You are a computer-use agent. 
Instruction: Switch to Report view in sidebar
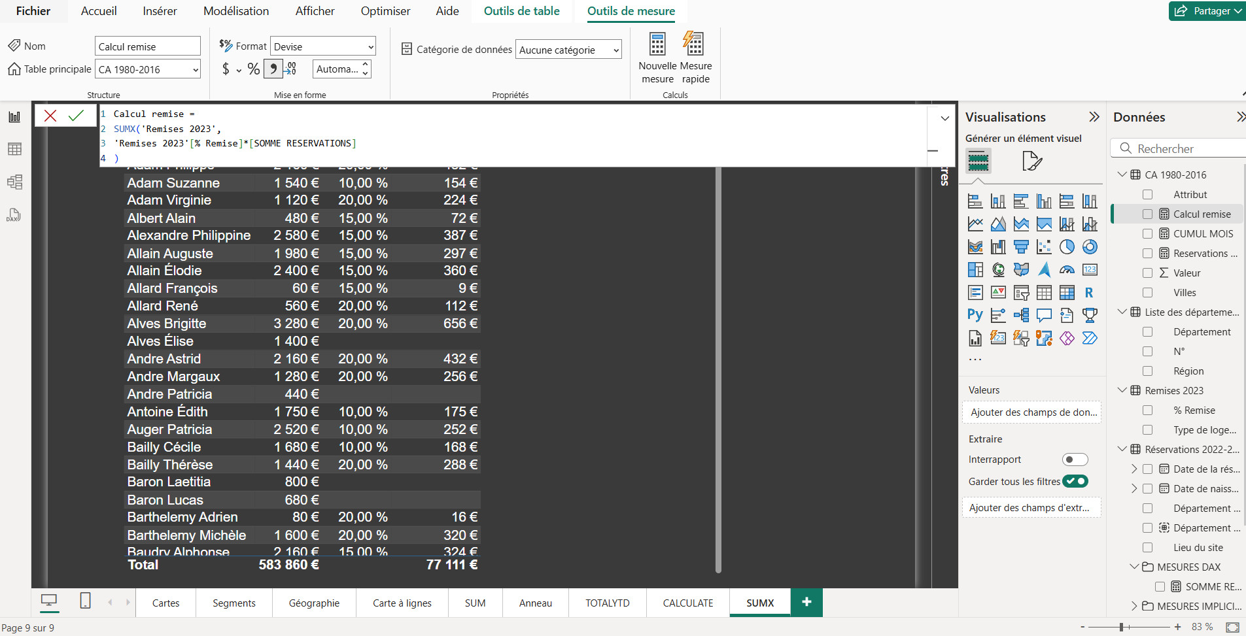click(14, 117)
